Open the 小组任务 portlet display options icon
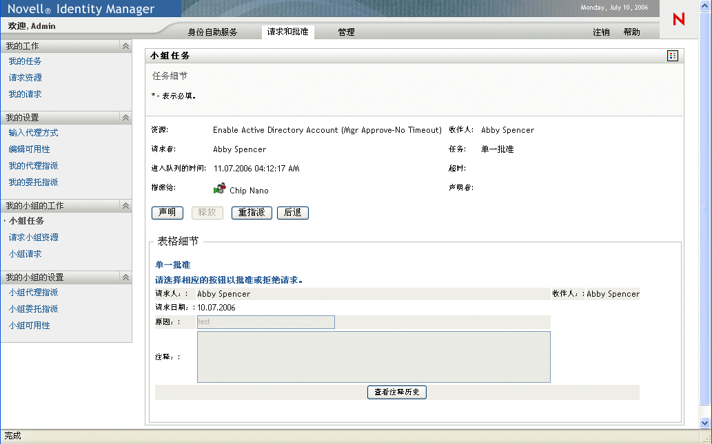Viewport: 712px width, 444px height. pos(673,56)
